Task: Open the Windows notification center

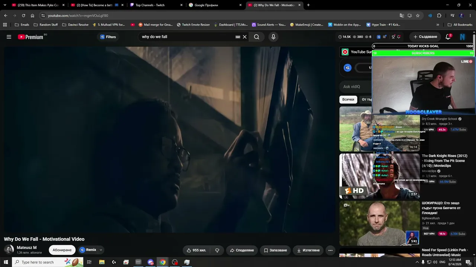Action: pyautogui.click(x=468, y=262)
